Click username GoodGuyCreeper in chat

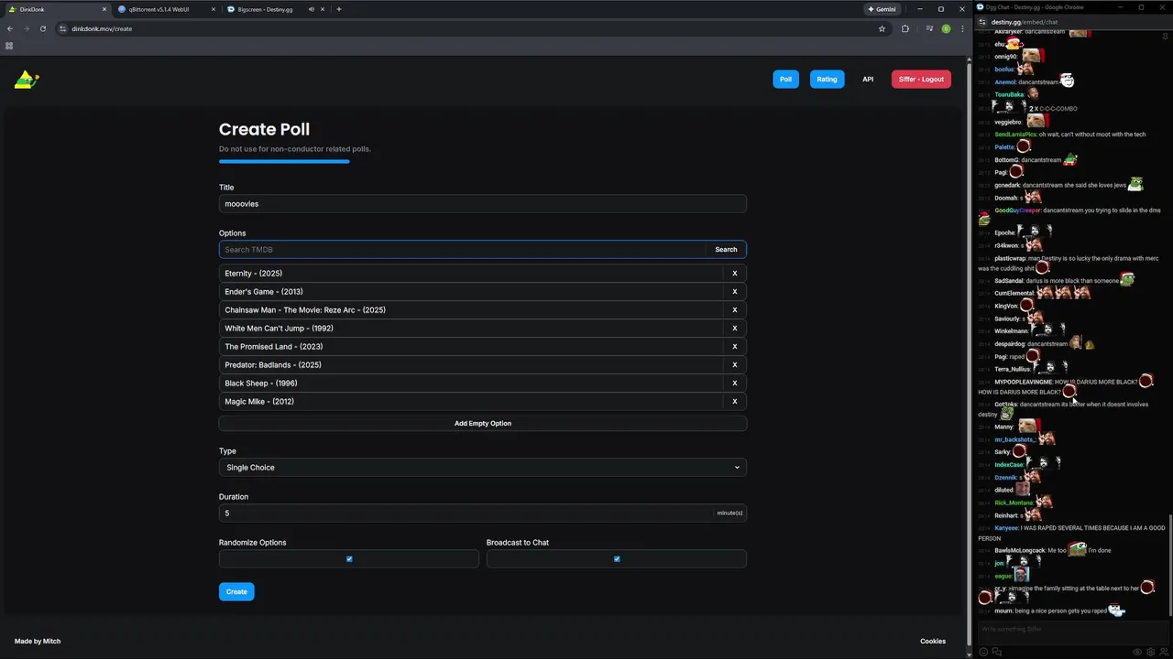[x=1018, y=211]
